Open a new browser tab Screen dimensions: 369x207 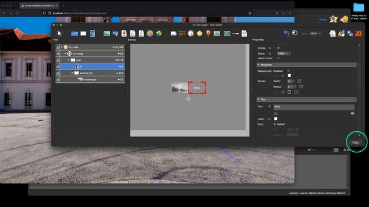click(x=63, y=5)
